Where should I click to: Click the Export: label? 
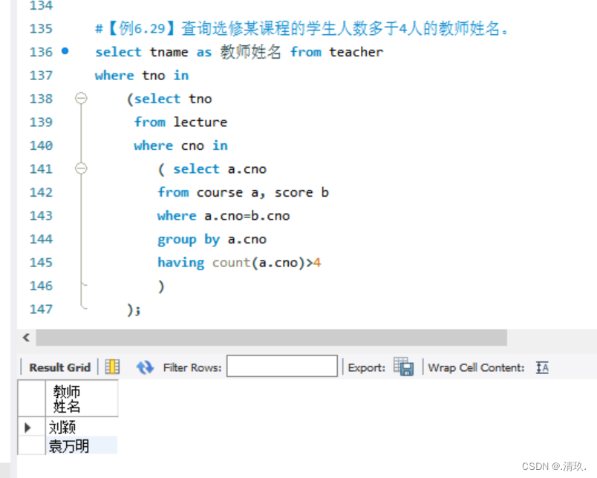click(x=366, y=367)
